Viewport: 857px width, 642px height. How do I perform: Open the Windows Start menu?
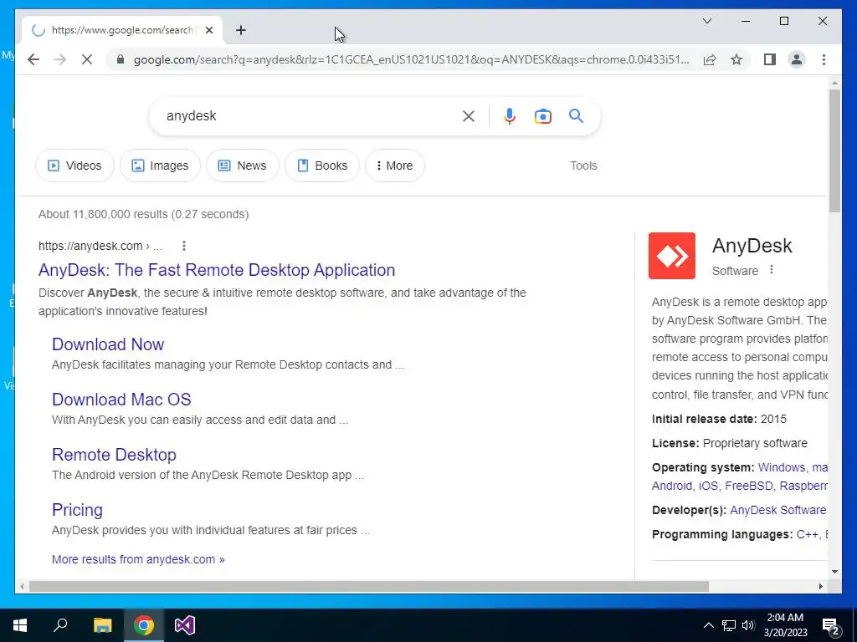(20, 625)
